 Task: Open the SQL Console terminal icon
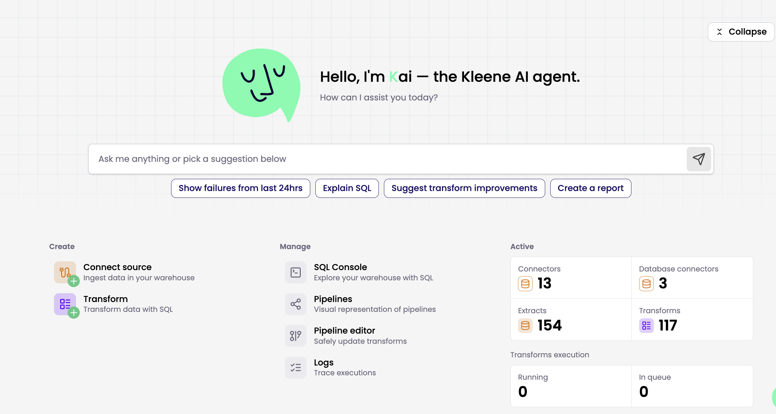point(296,272)
